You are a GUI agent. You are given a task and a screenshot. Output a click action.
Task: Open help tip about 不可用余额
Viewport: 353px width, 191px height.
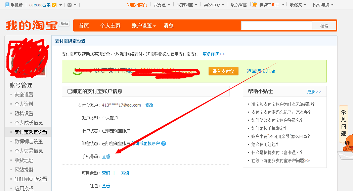pyautogui.click(x=281, y=136)
